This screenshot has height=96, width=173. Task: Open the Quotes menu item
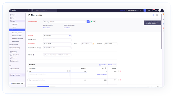tap(14, 27)
